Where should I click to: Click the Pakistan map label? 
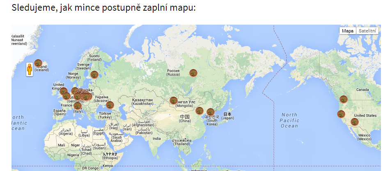pyautogui.click(x=144, y=131)
